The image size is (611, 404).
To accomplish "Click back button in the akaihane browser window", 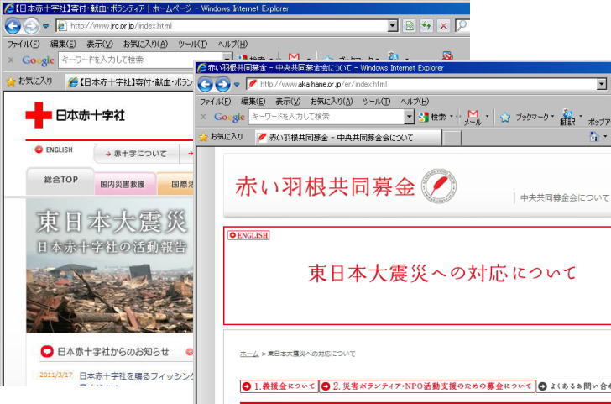I will pos(206,84).
